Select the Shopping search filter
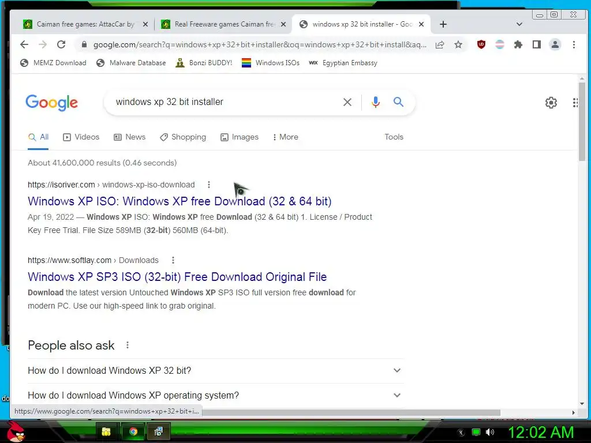The width and height of the screenshot is (591, 443). pyautogui.click(x=183, y=137)
